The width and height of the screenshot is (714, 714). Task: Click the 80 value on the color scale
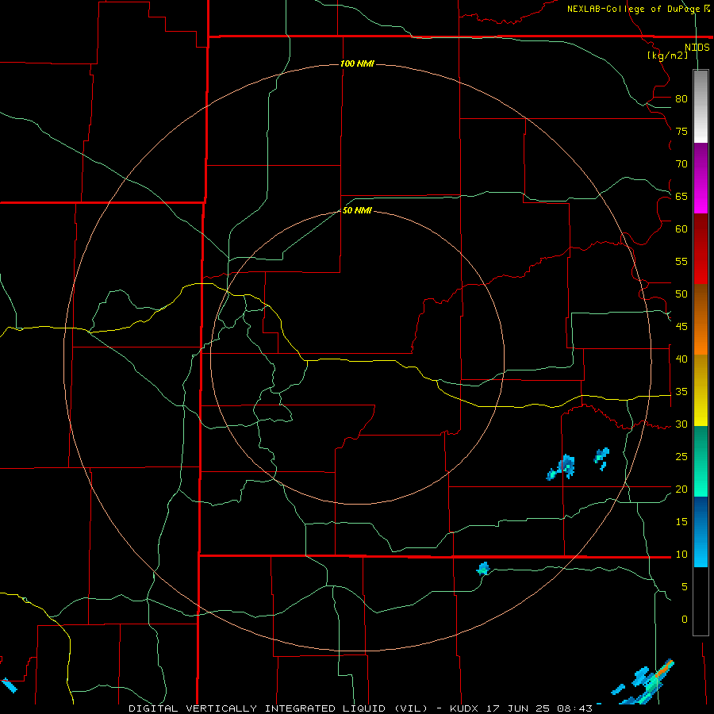(681, 99)
